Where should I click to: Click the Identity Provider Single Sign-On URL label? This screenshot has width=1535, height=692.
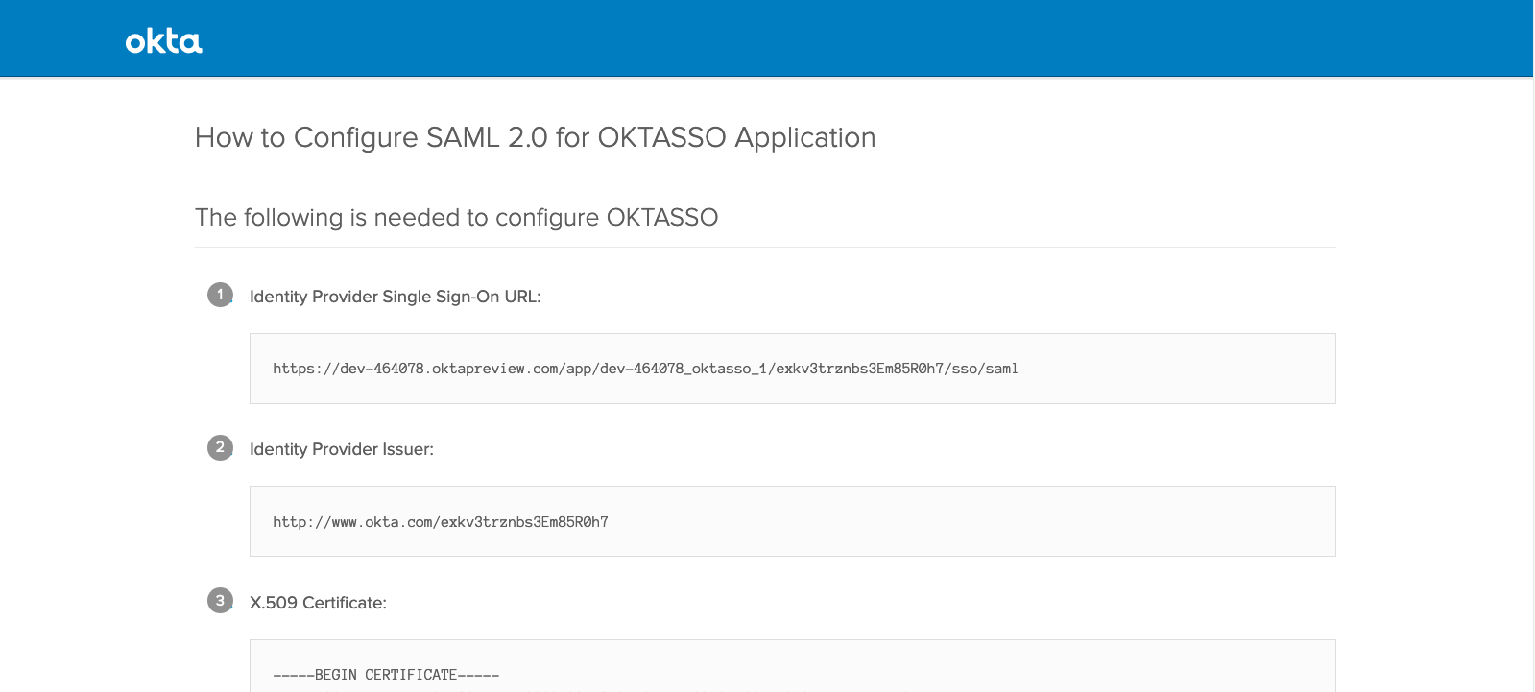click(x=395, y=297)
